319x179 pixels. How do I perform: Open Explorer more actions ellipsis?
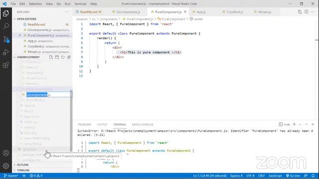(67, 12)
